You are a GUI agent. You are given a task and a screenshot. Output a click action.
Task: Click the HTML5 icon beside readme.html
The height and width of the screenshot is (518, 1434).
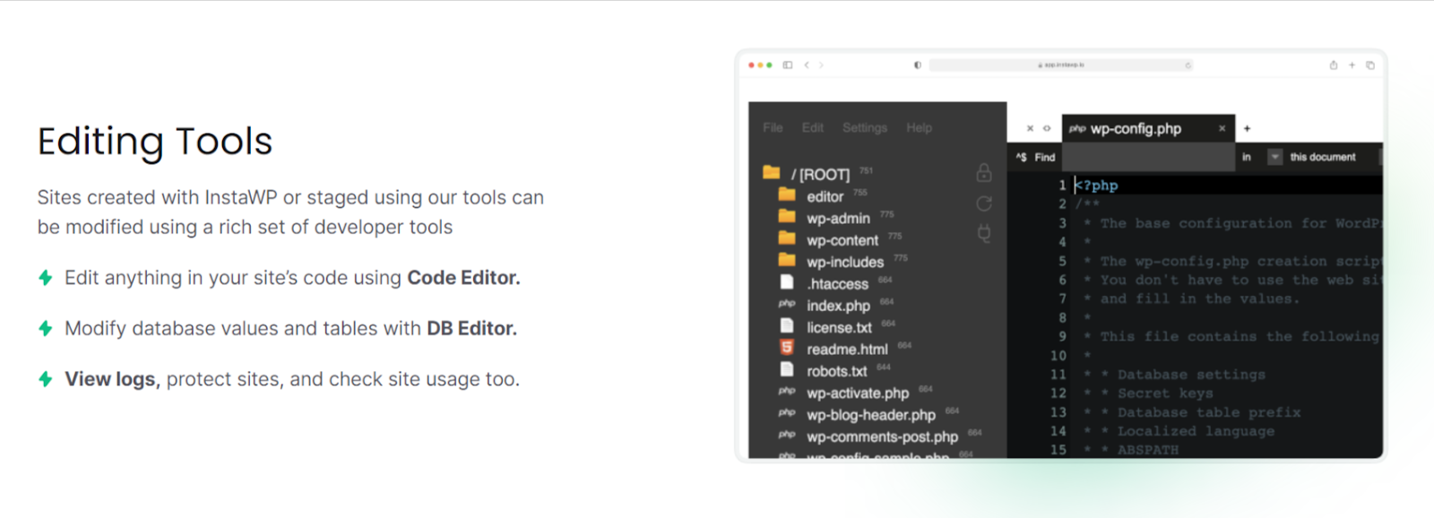[787, 348]
